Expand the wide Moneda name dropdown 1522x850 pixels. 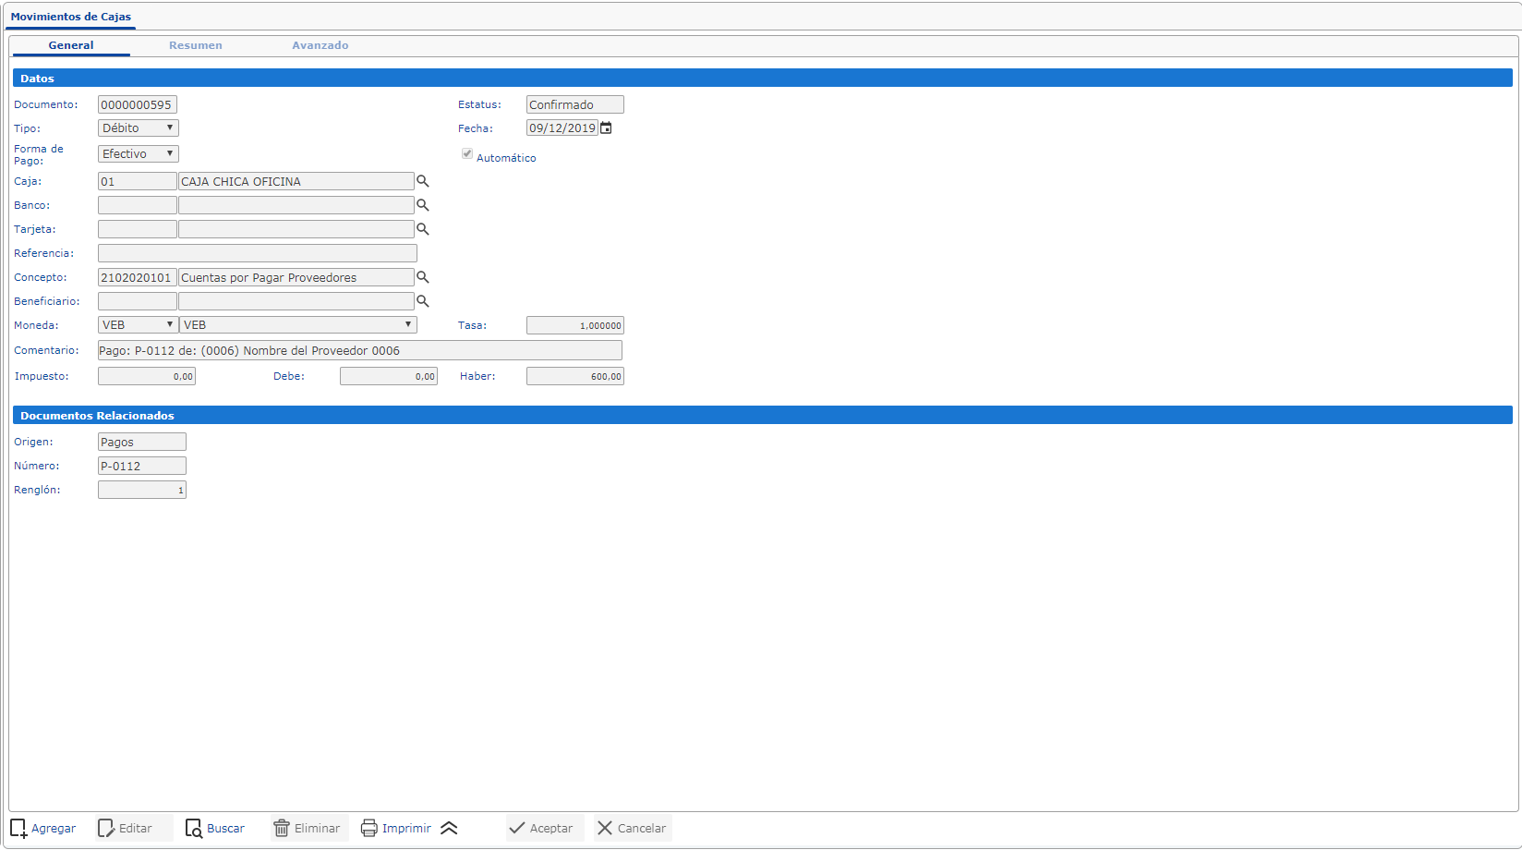tap(297, 325)
